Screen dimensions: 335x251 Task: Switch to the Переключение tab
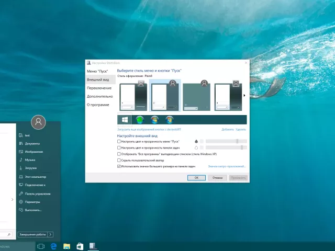click(99, 88)
